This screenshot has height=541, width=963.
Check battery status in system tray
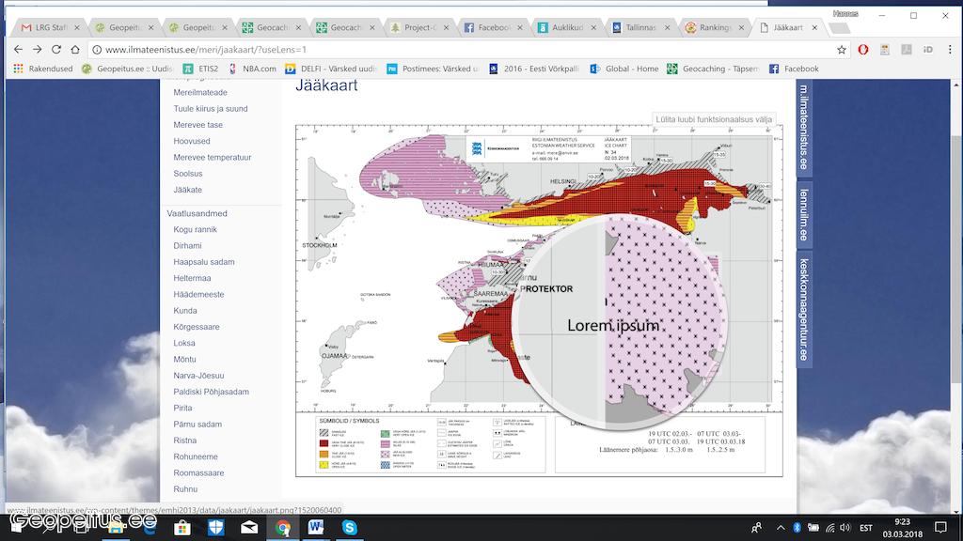813,528
